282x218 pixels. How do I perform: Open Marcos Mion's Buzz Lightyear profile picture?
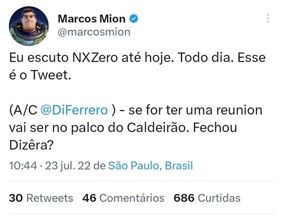click(29, 26)
